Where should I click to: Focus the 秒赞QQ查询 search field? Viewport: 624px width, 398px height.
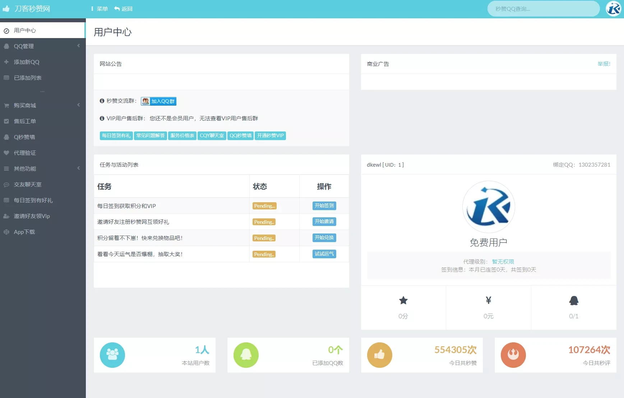[543, 9]
